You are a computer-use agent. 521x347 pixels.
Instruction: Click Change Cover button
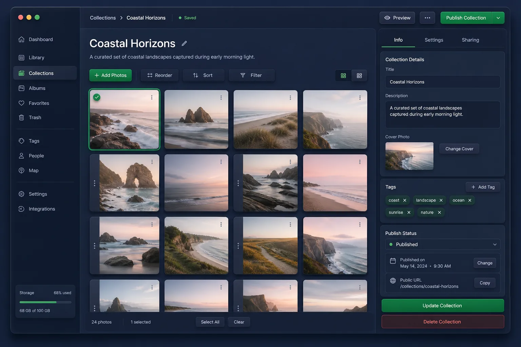pos(459,149)
